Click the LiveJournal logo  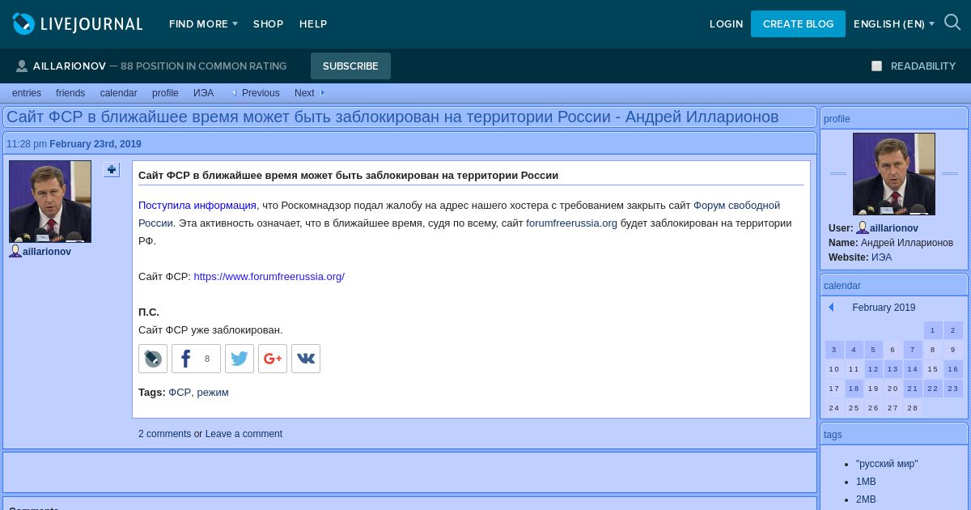78,23
